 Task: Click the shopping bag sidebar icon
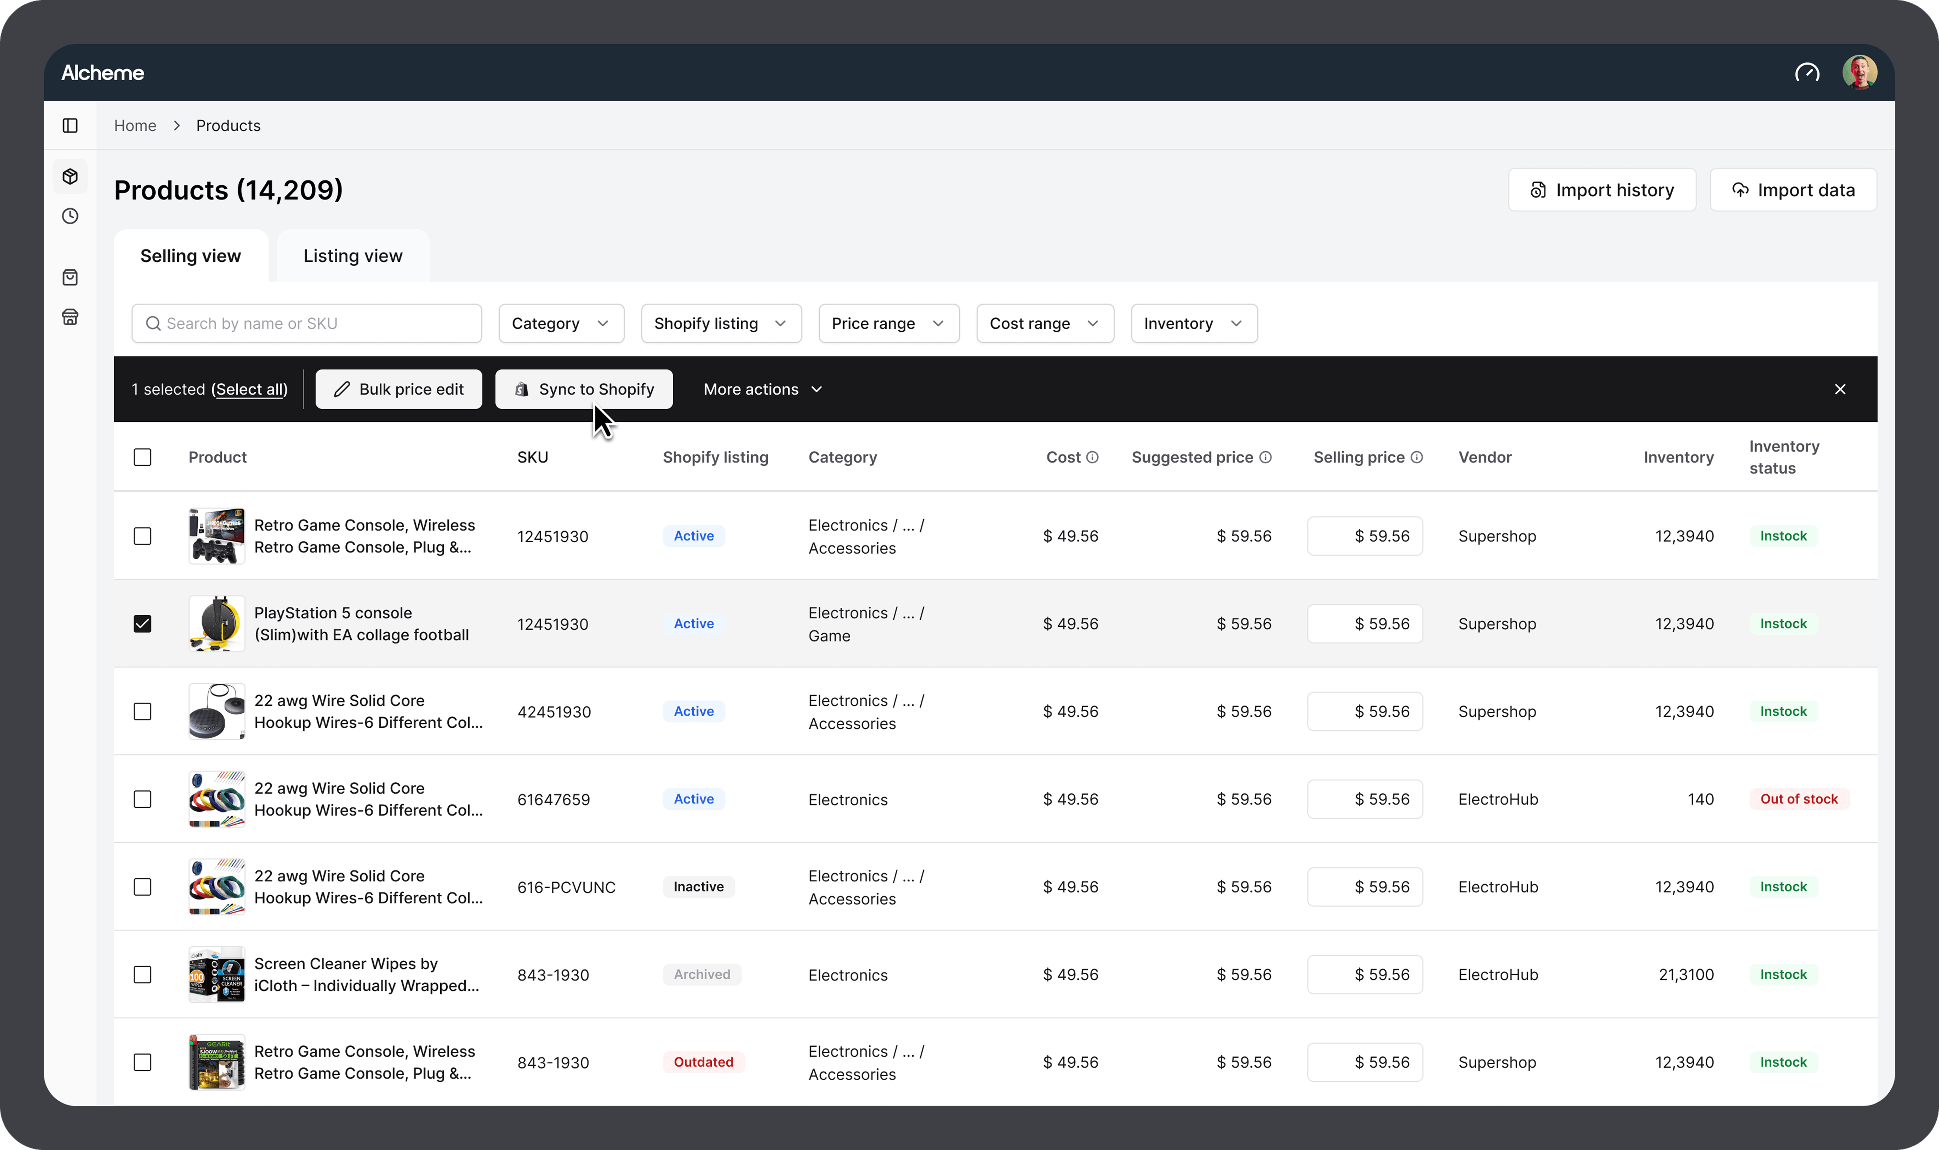tap(70, 277)
